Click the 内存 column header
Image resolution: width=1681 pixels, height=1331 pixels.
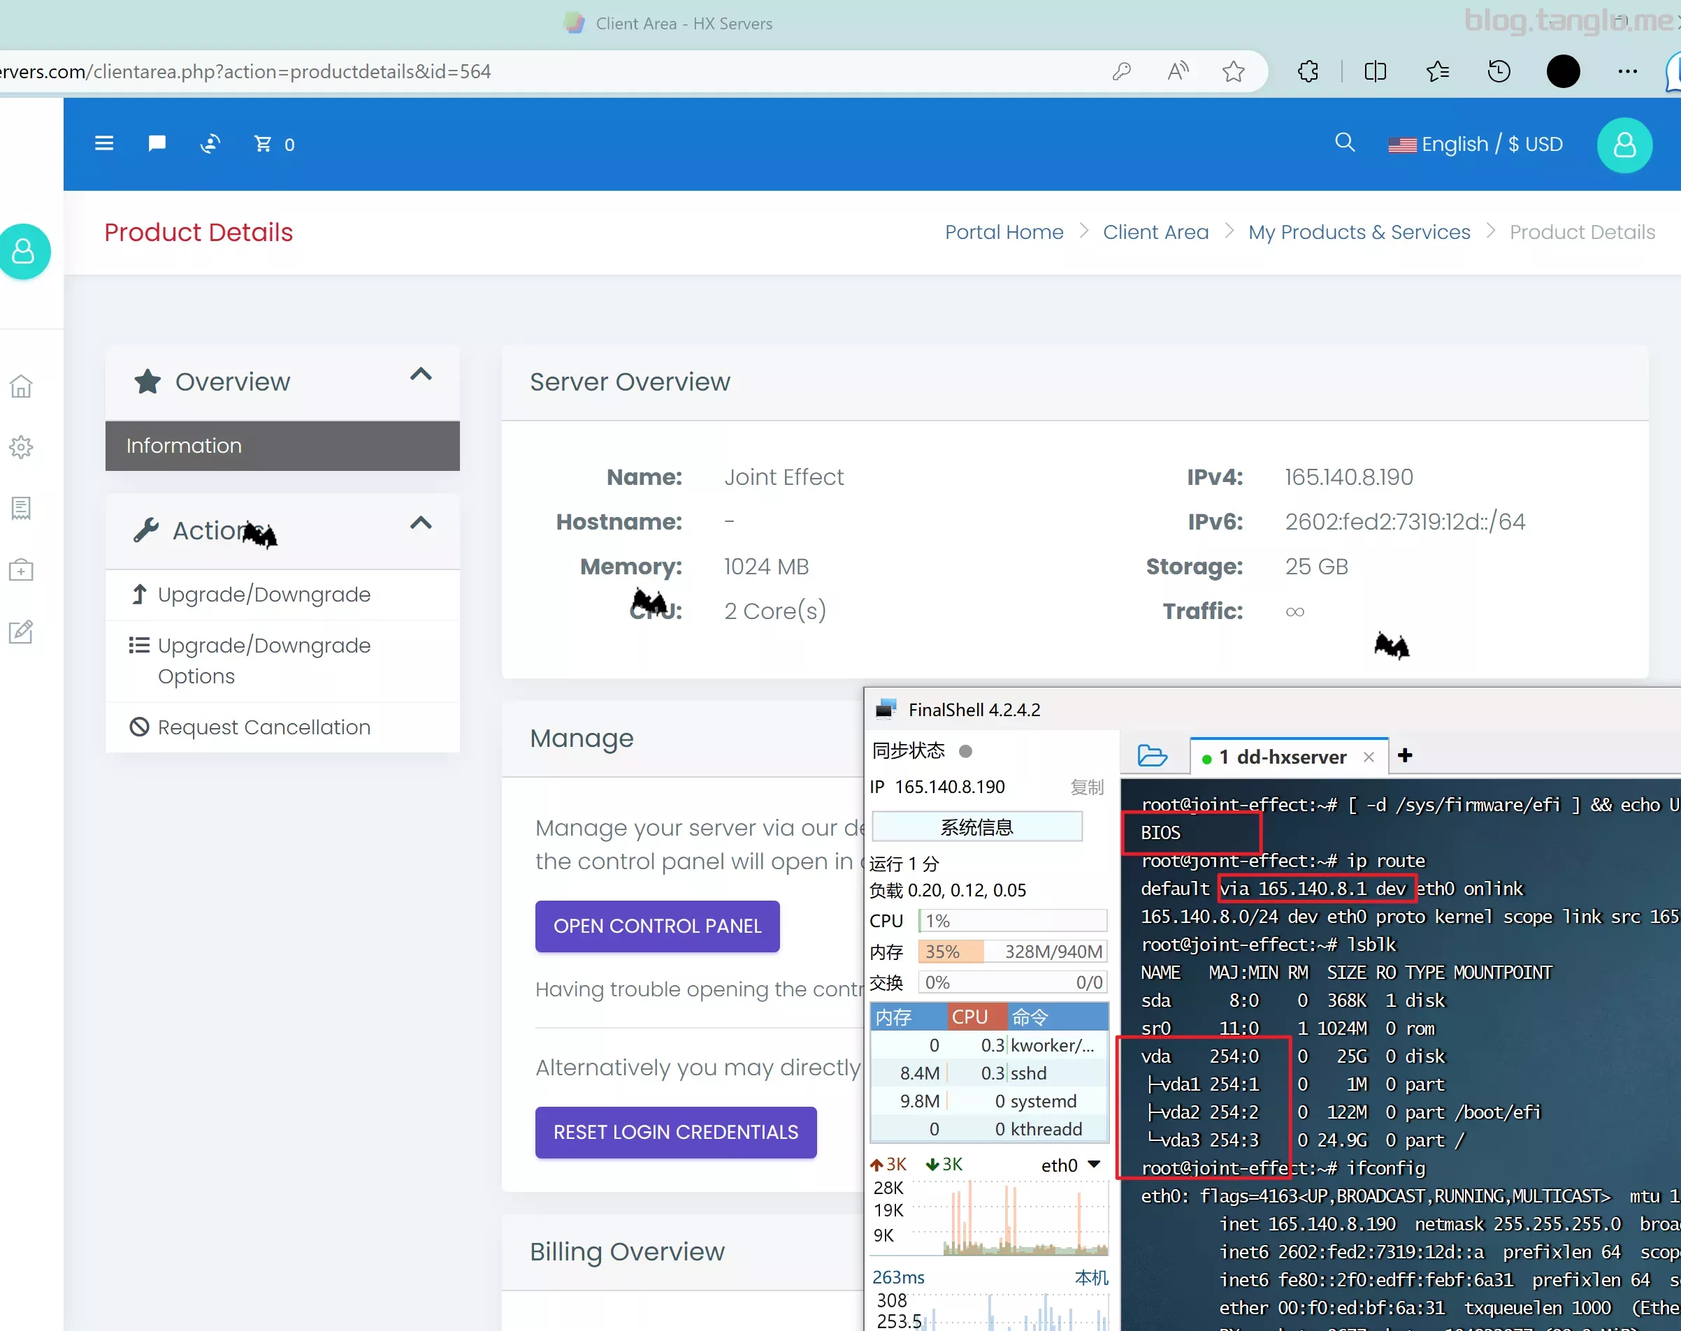pos(909,1017)
